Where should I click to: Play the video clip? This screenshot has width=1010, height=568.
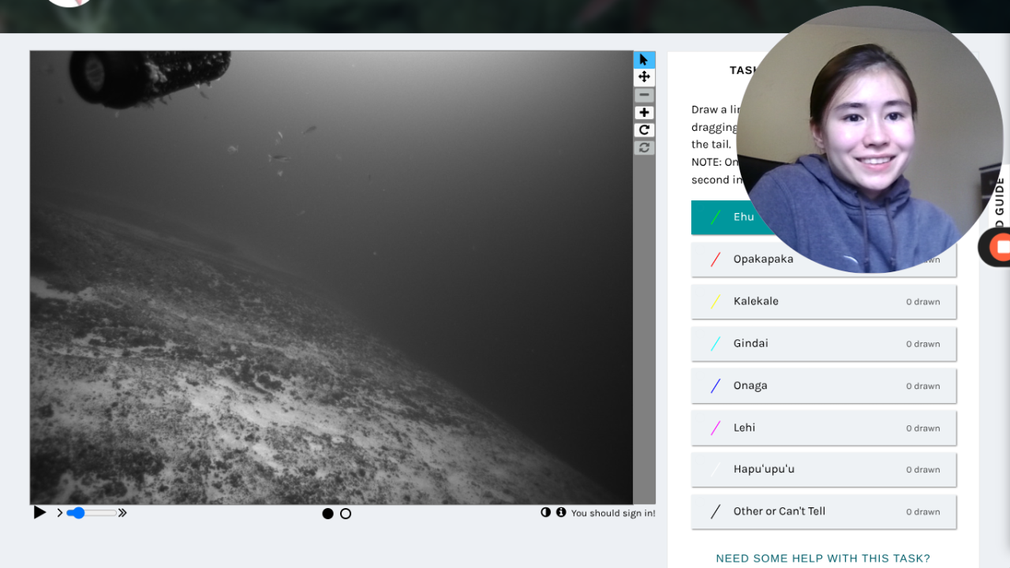click(x=39, y=513)
